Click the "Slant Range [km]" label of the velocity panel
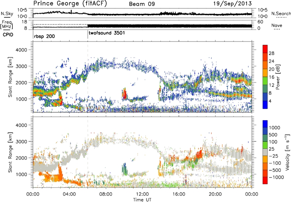This screenshot has height=202, width=291. click(10, 152)
